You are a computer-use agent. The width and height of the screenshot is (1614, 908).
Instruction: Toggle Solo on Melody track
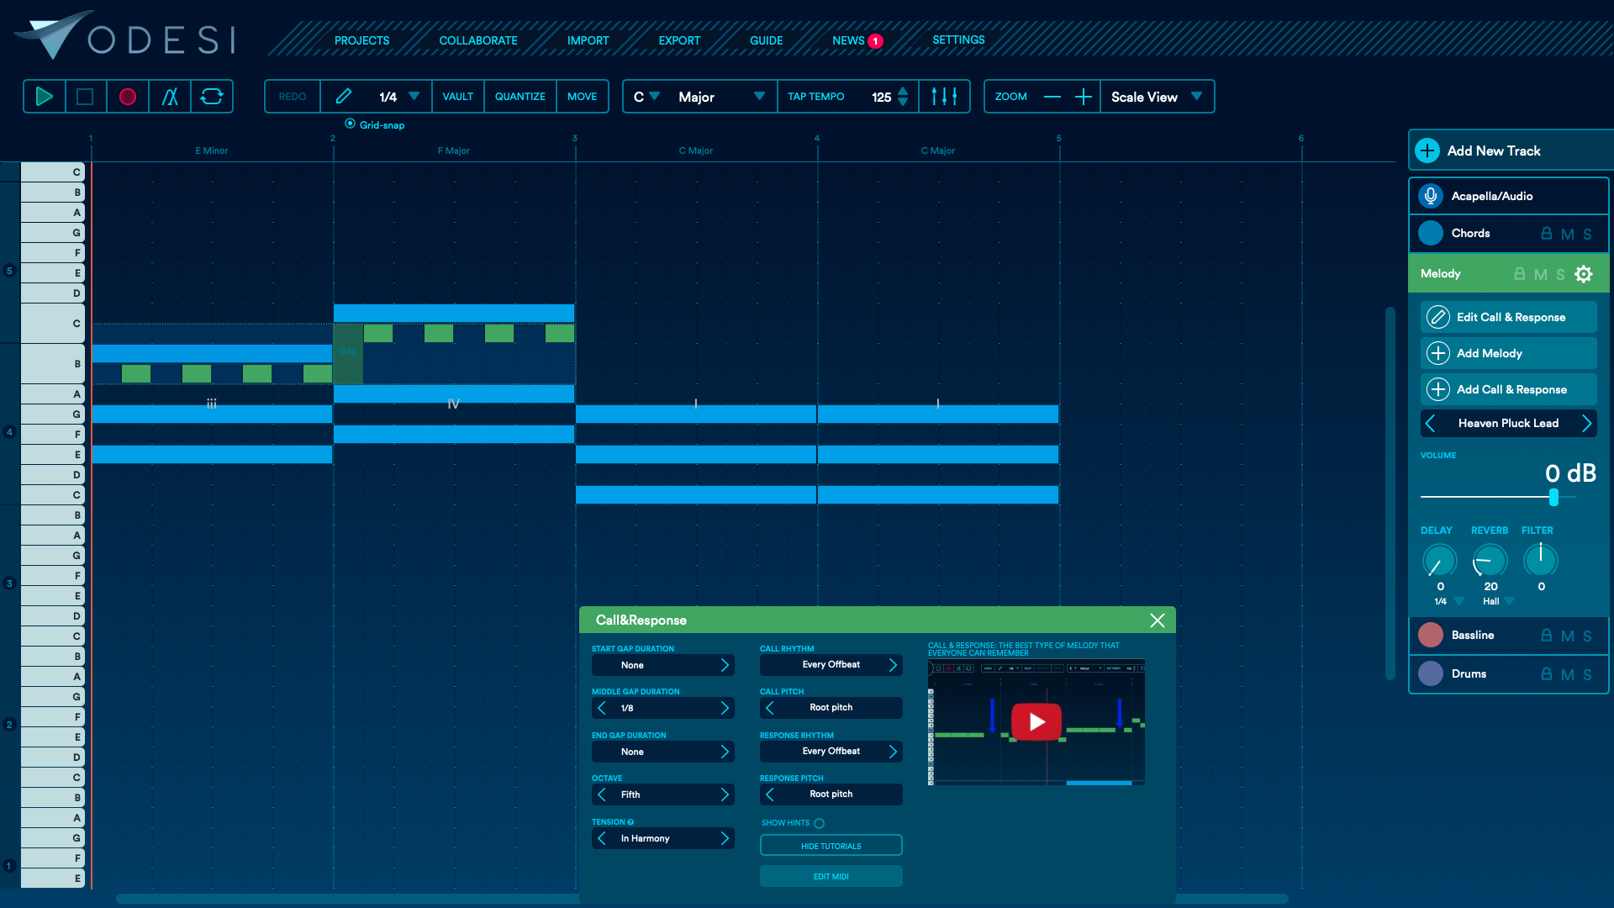pyautogui.click(x=1561, y=274)
